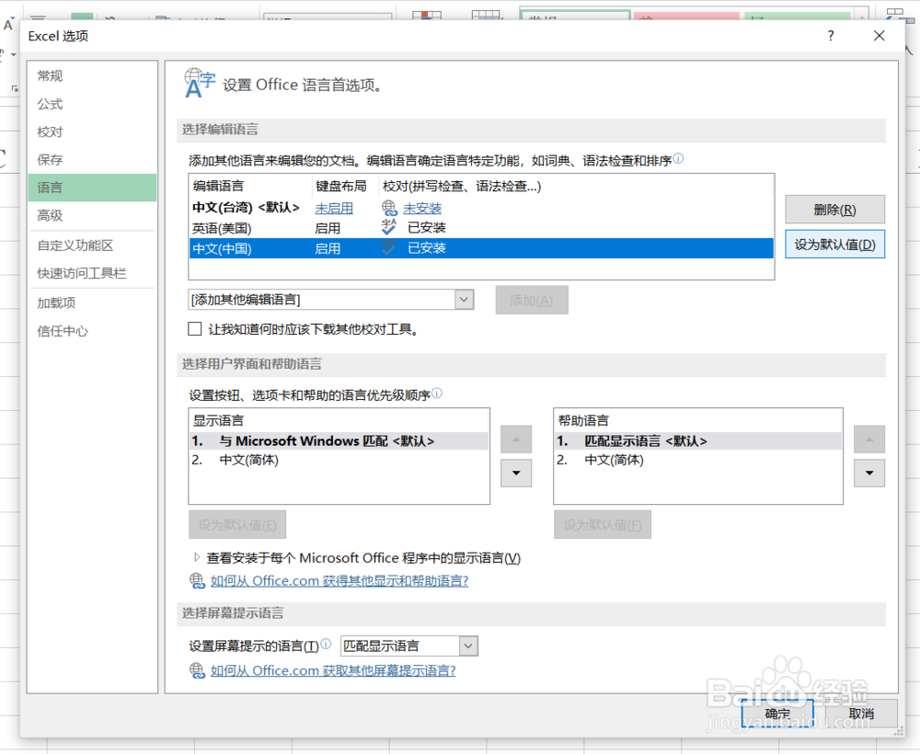Click 设为默认值(F) under help languages
Screen dimensions: 920x754
(x=603, y=524)
